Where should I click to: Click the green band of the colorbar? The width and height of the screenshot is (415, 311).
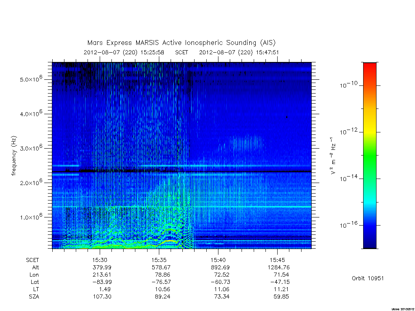click(x=370, y=155)
